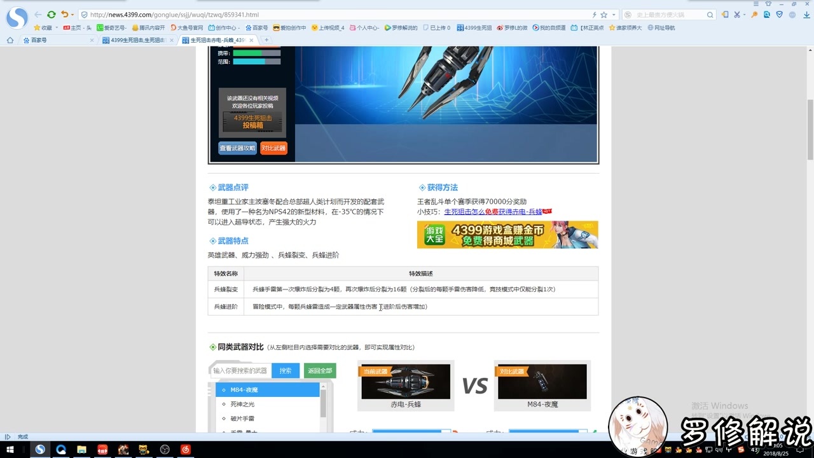Viewport: 814px width, 458px height.
Task: Open Windows Start menu
Action: (10, 449)
